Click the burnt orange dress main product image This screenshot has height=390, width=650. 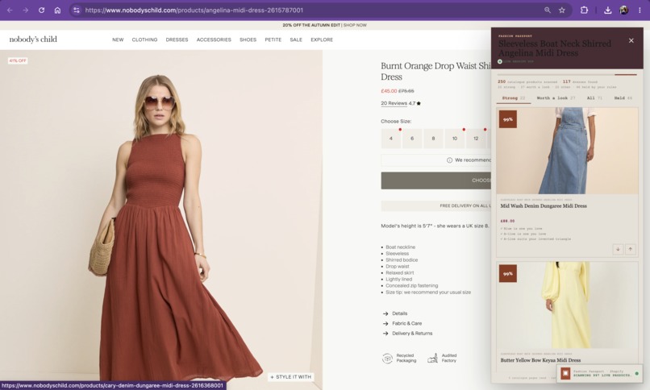tap(161, 220)
